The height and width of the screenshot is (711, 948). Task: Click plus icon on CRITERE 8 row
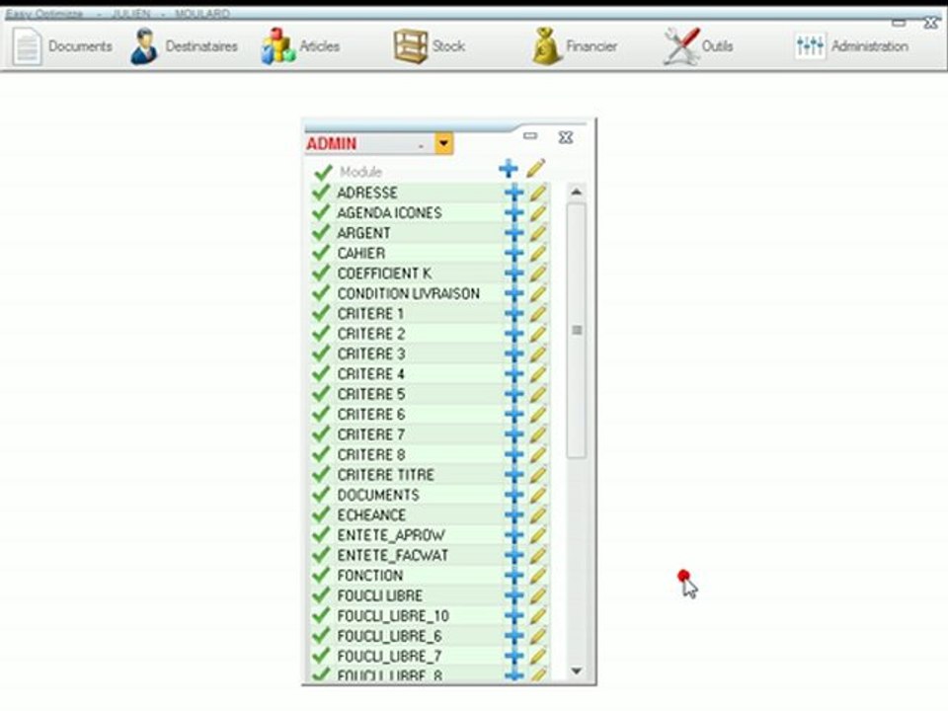(513, 454)
